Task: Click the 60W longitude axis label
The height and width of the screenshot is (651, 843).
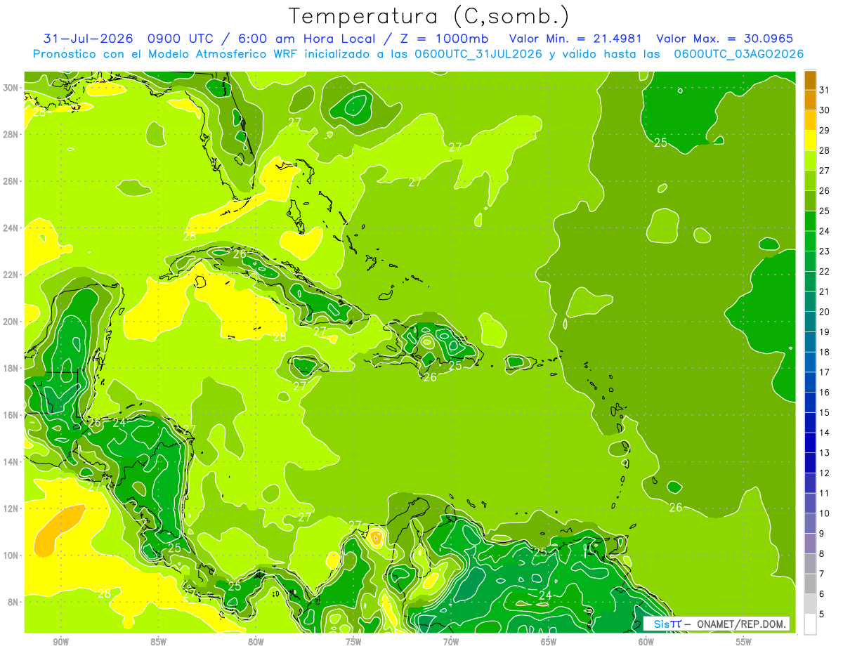Action: (x=646, y=641)
